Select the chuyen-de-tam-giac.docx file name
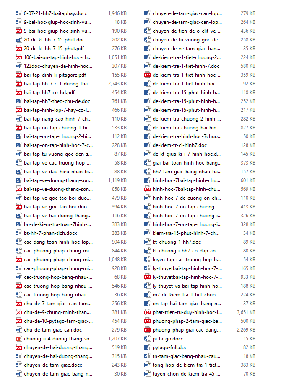281x386 pixels. (53, 365)
